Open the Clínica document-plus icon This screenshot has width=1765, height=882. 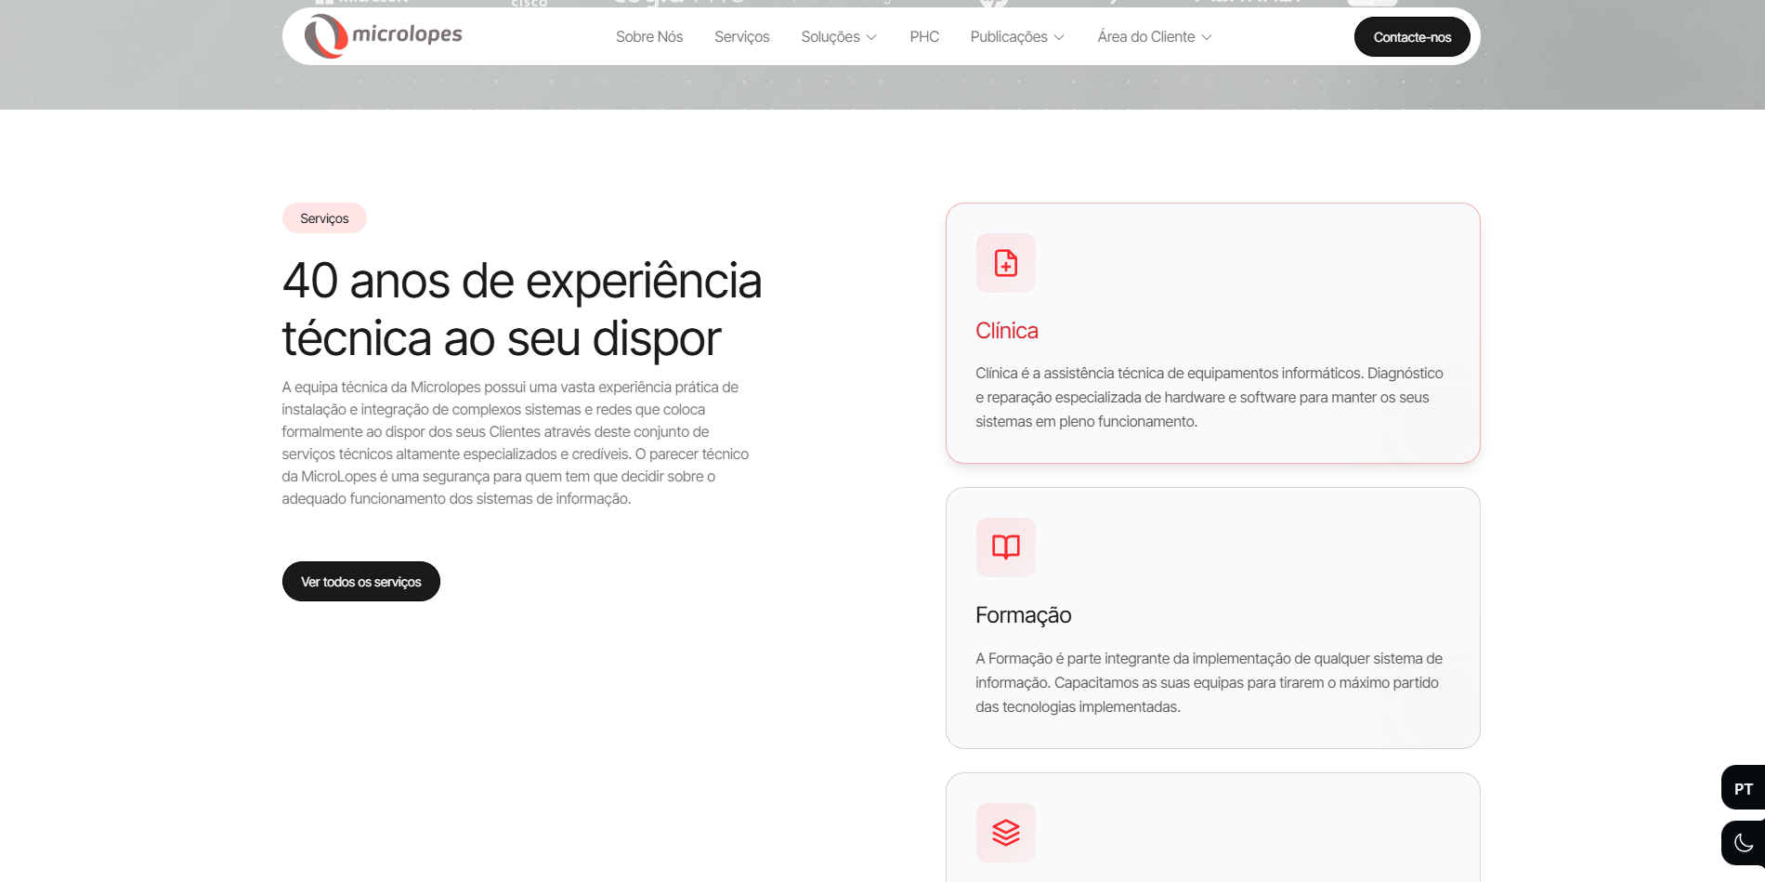pos(1005,263)
